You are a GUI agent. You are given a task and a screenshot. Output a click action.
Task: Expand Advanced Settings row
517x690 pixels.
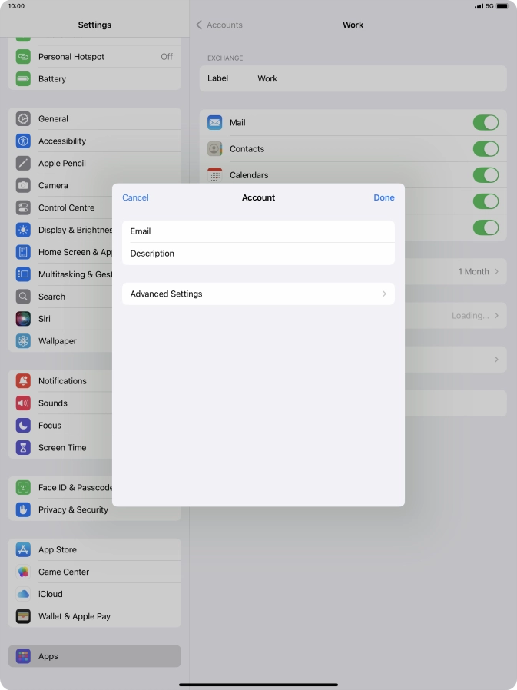(258, 294)
